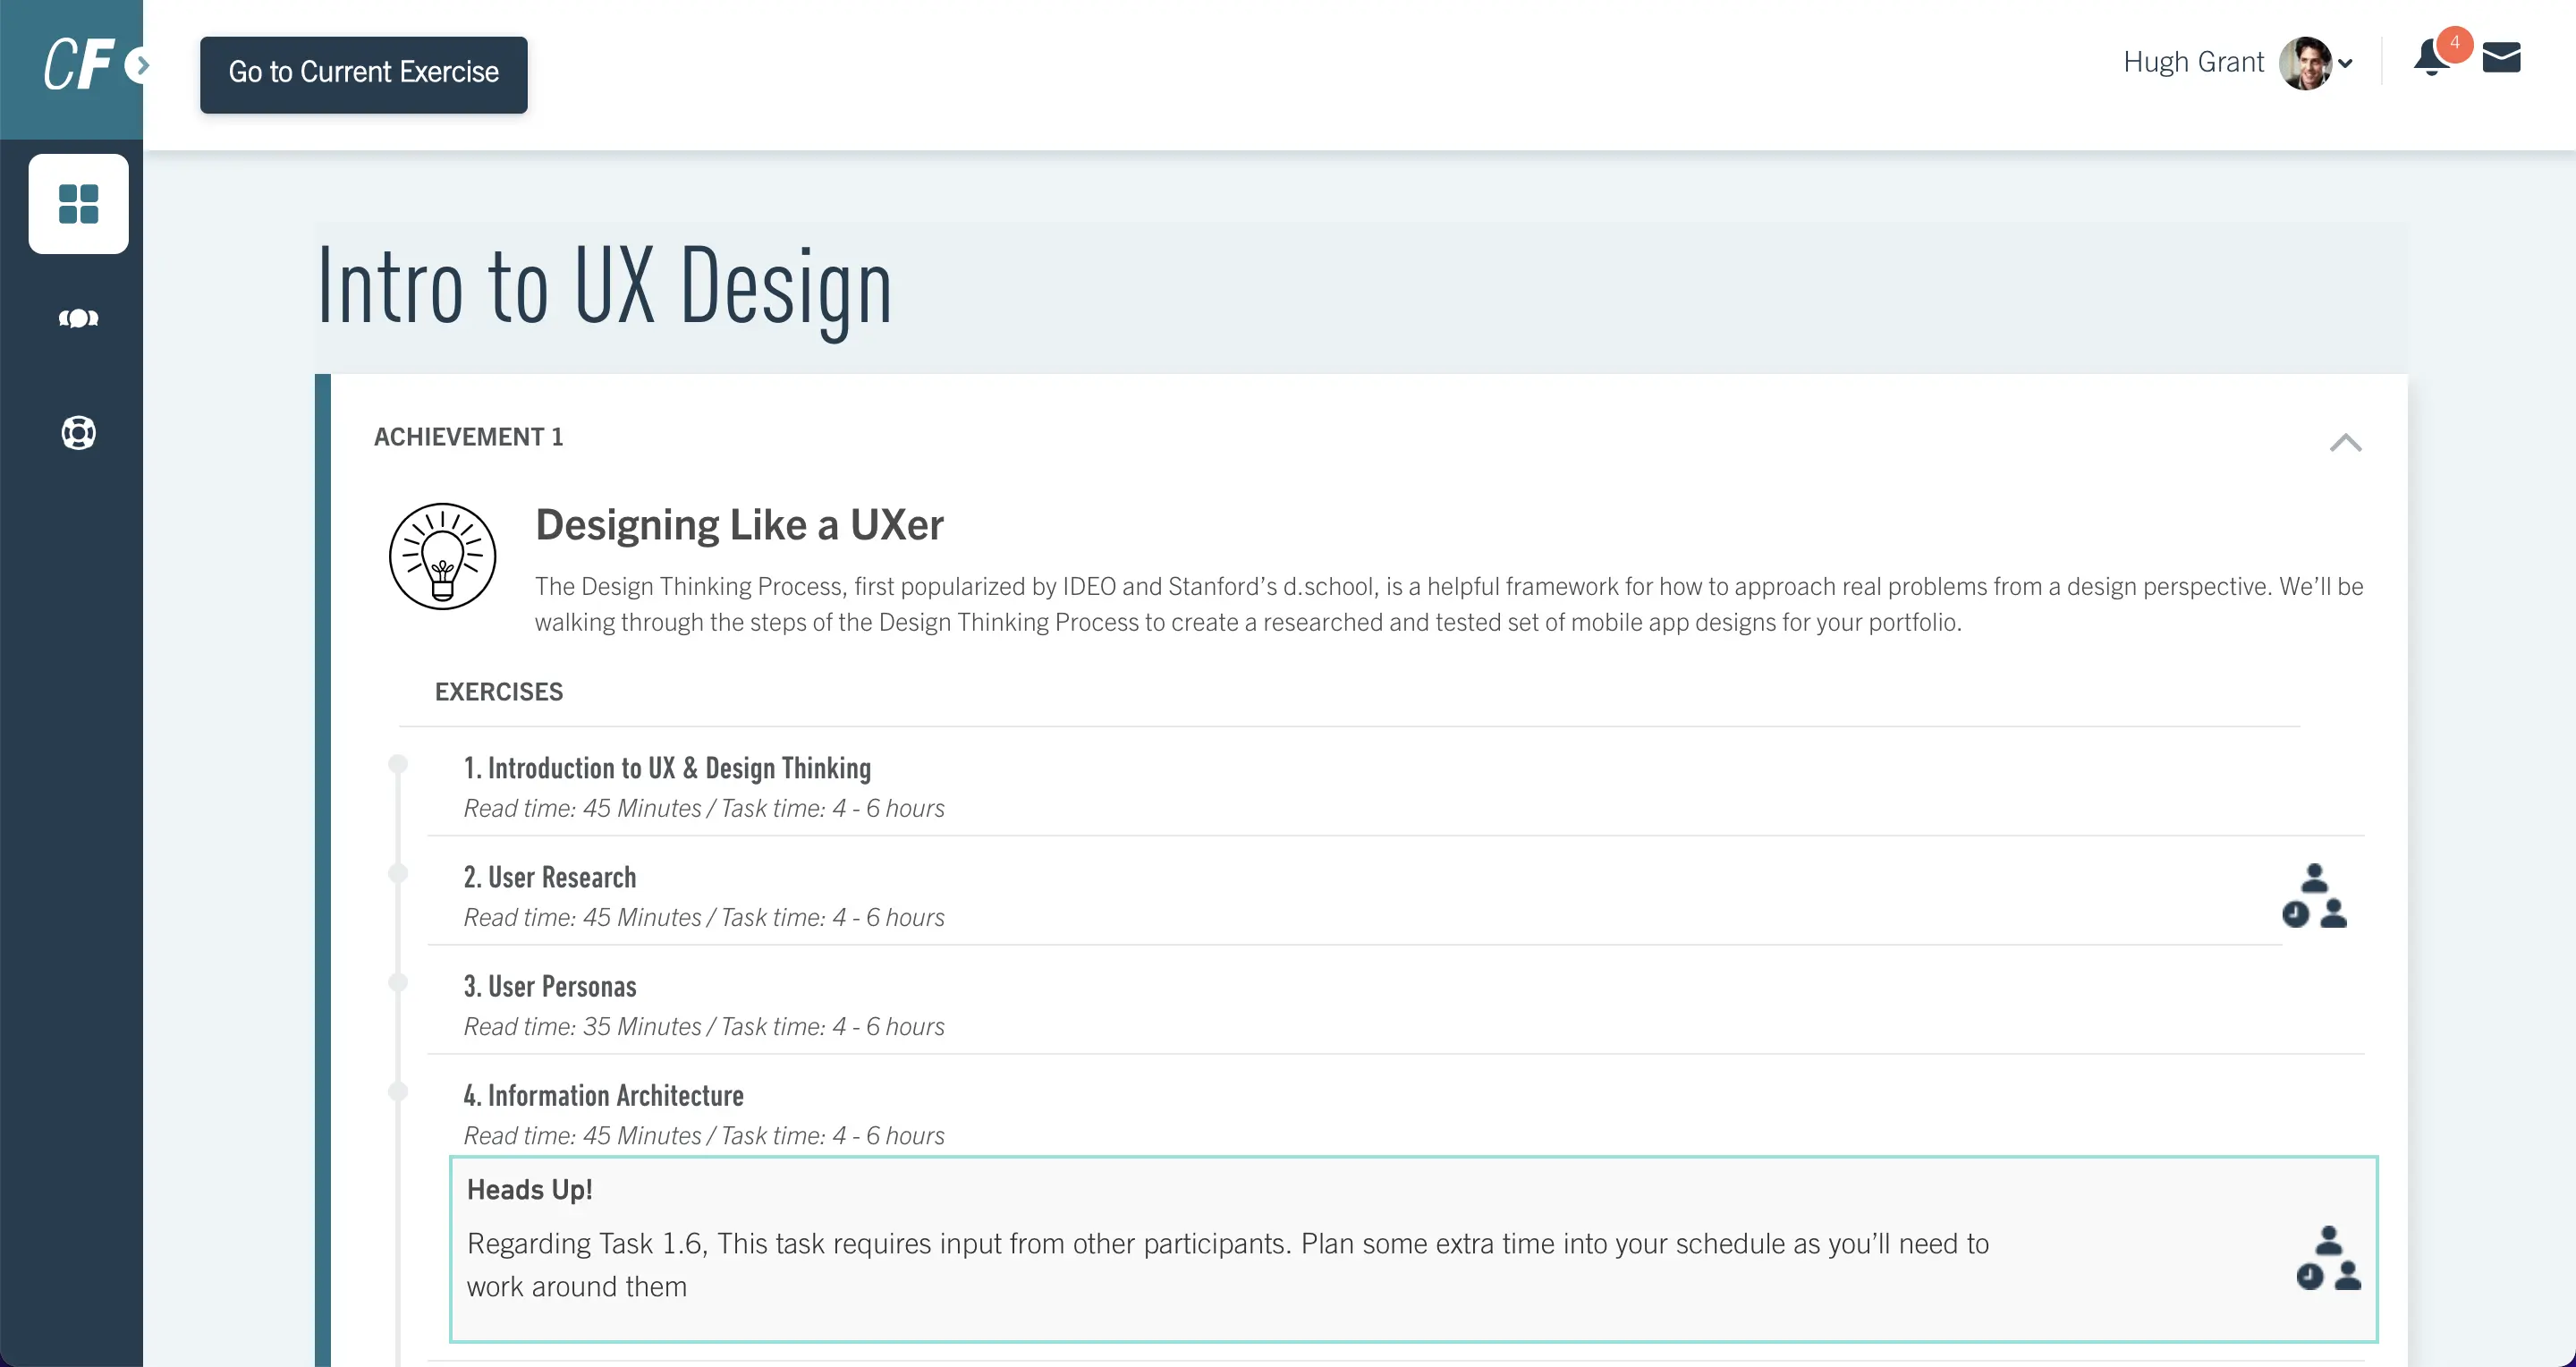Open the User Research exercise
This screenshot has height=1367, width=2576.
(x=549, y=877)
